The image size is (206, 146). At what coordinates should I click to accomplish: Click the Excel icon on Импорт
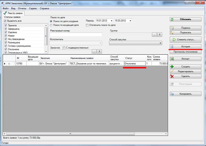click(172, 59)
